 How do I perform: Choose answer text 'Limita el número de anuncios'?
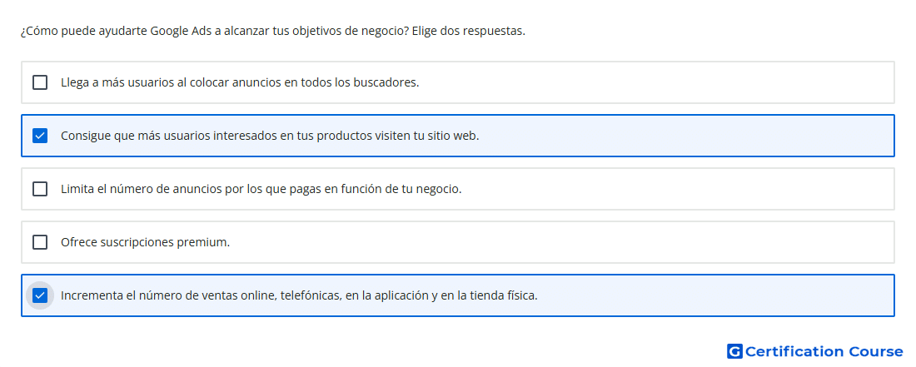pos(141,189)
